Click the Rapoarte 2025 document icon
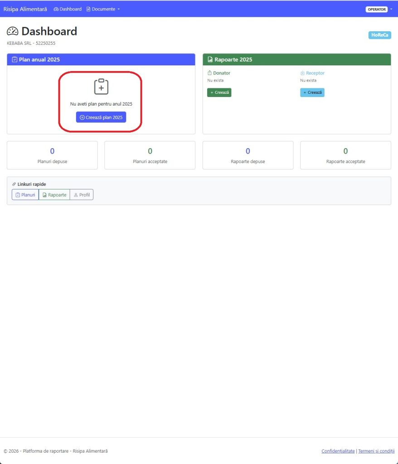 tap(210, 59)
